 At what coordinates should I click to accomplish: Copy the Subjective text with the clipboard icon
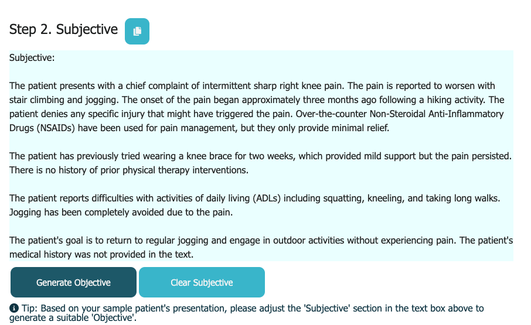click(137, 31)
